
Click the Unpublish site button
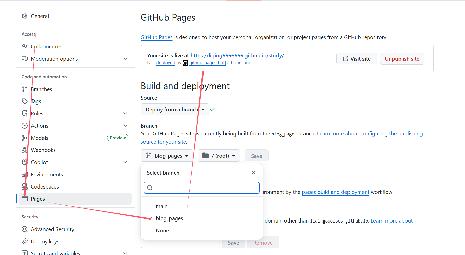click(x=402, y=59)
